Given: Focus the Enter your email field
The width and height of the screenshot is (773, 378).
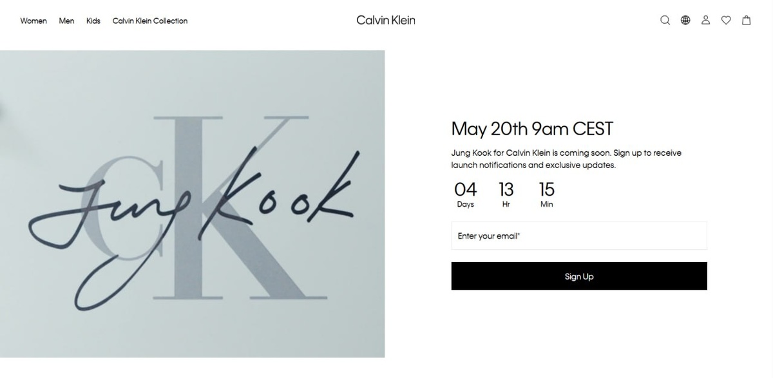Looking at the screenshot, I should pos(579,236).
